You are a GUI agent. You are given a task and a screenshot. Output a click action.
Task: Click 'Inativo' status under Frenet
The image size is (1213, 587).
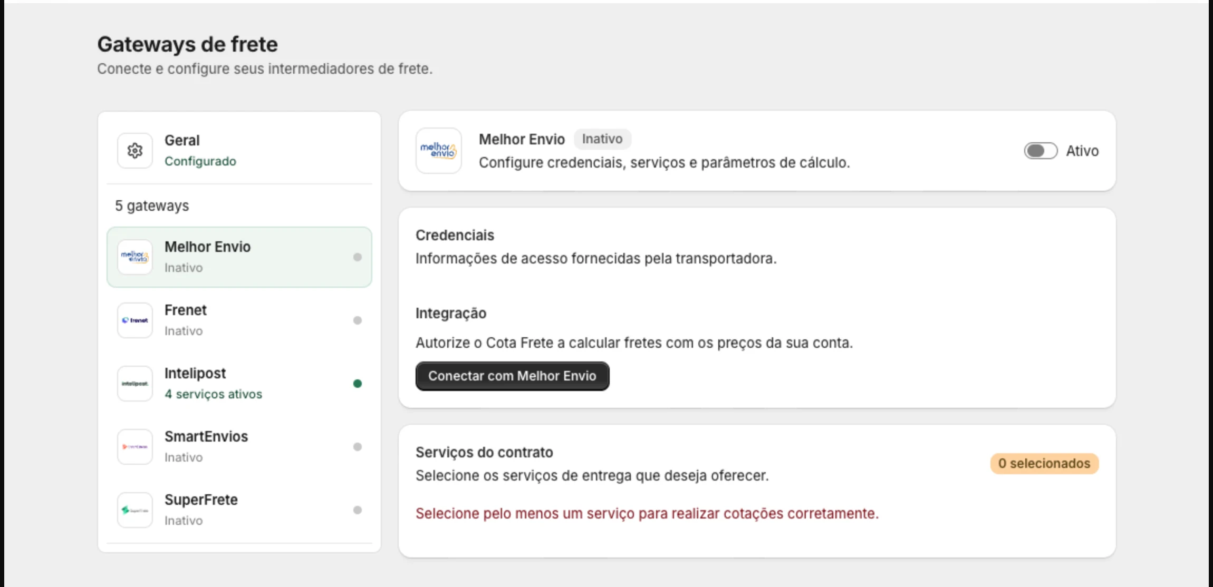tap(184, 331)
